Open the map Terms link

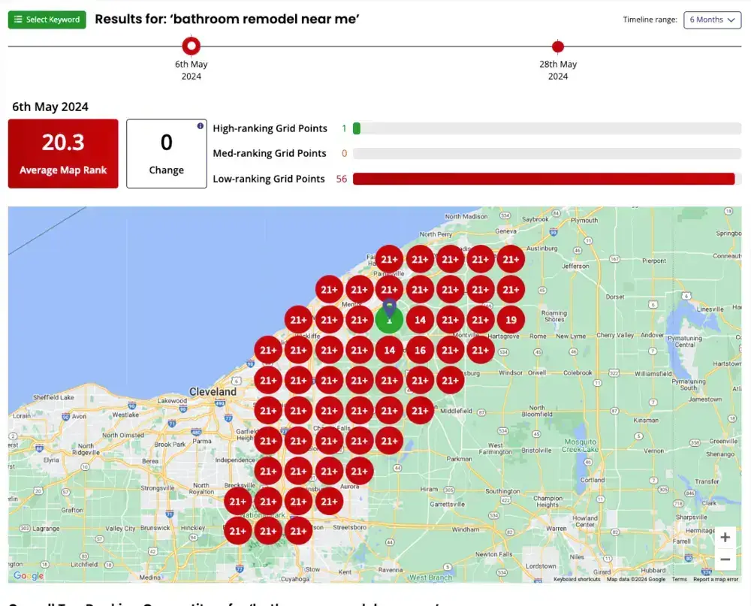679,579
